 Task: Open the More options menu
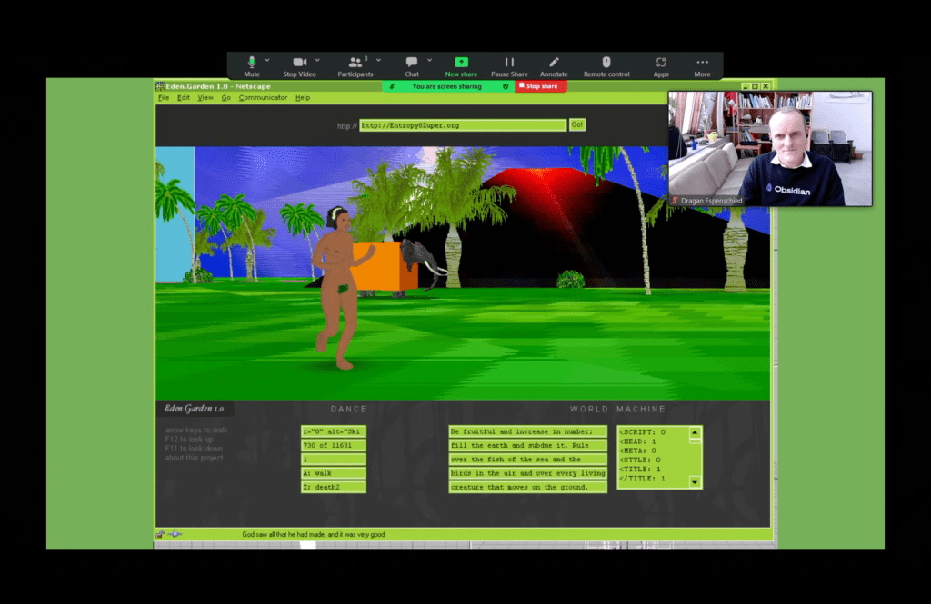[x=702, y=63]
